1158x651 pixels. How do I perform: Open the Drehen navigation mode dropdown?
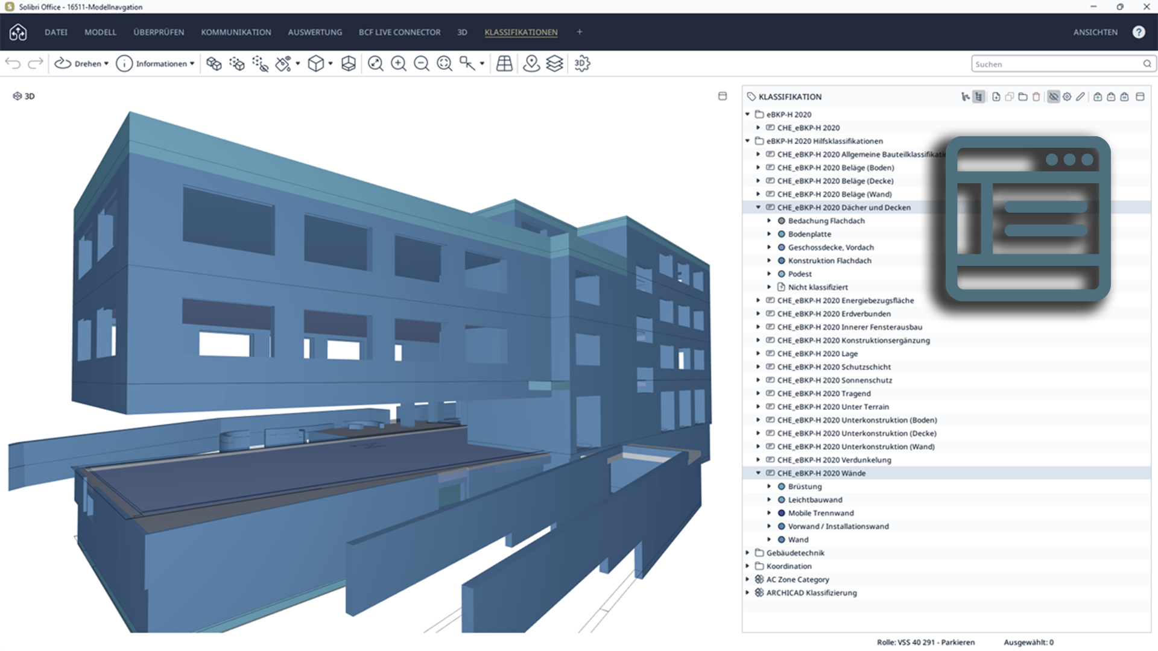[x=81, y=63]
